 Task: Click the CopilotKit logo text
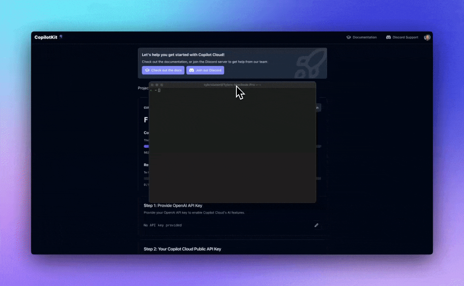pyautogui.click(x=46, y=37)
